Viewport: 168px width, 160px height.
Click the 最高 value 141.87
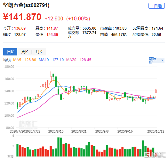52,28
